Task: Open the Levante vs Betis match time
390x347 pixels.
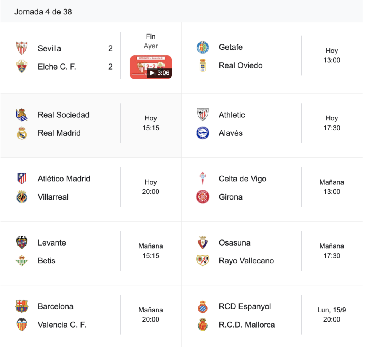Action: 151,251
